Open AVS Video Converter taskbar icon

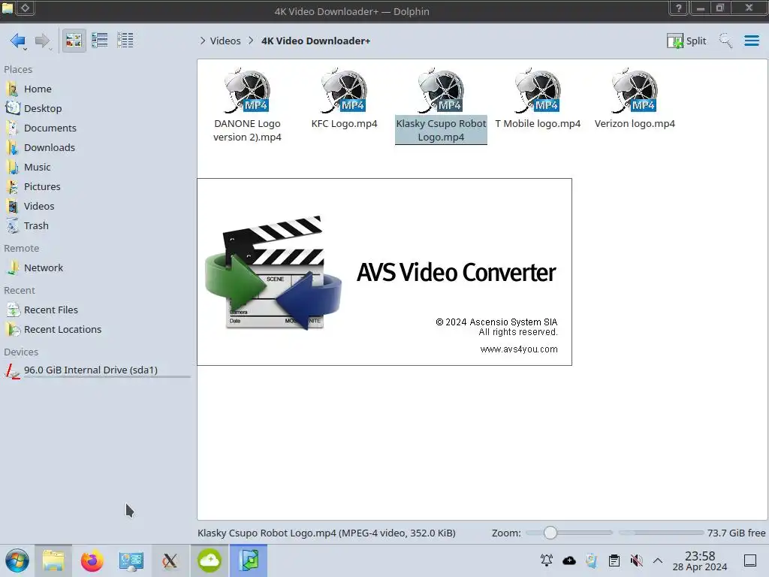pyautogui.click(x=249, y=560)
